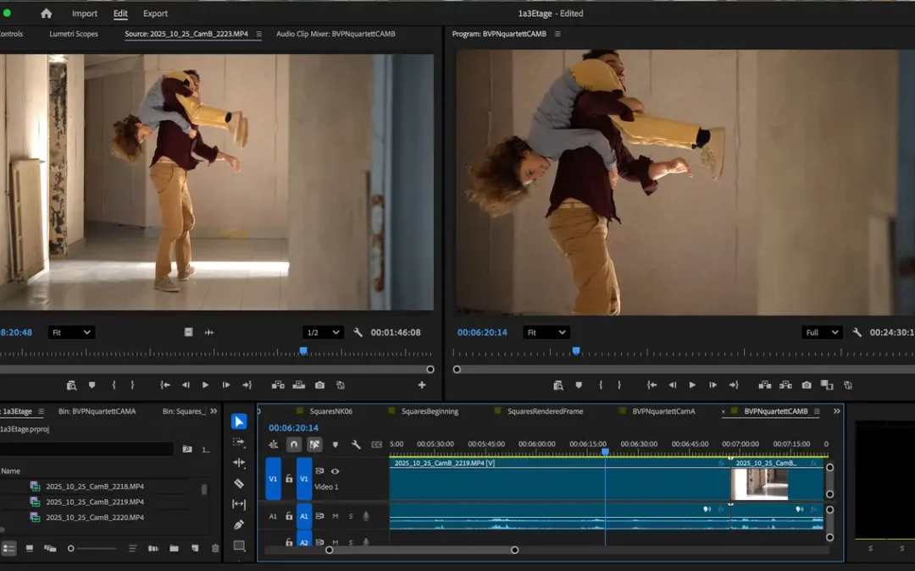Open the Lumetri Scopes panel tab
This screenshot has height=571, width=915.
tap(74, 34)
